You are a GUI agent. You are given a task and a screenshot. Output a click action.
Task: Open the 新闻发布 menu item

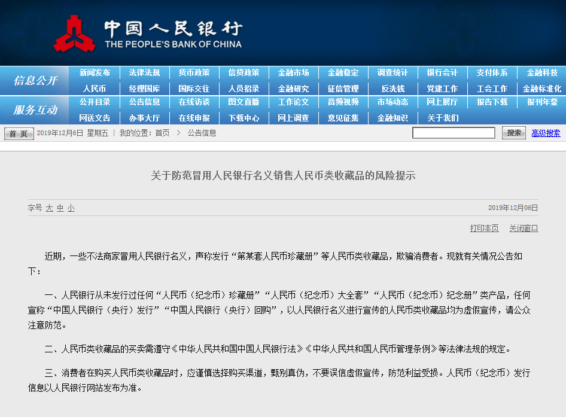coord(95,72)
